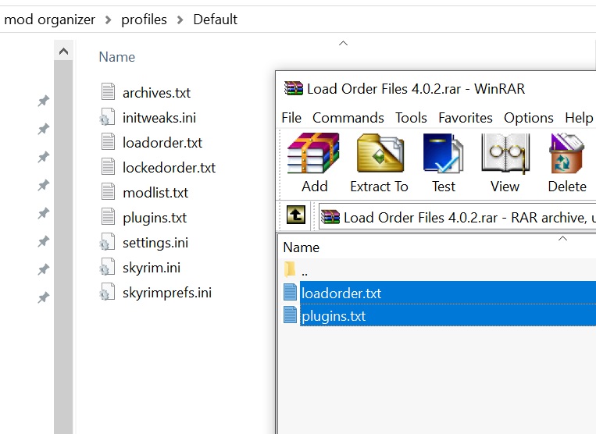Click the Default breadcrumb folder
The width and height of the screenshot is (596, 434).
(x=215, y=20)
